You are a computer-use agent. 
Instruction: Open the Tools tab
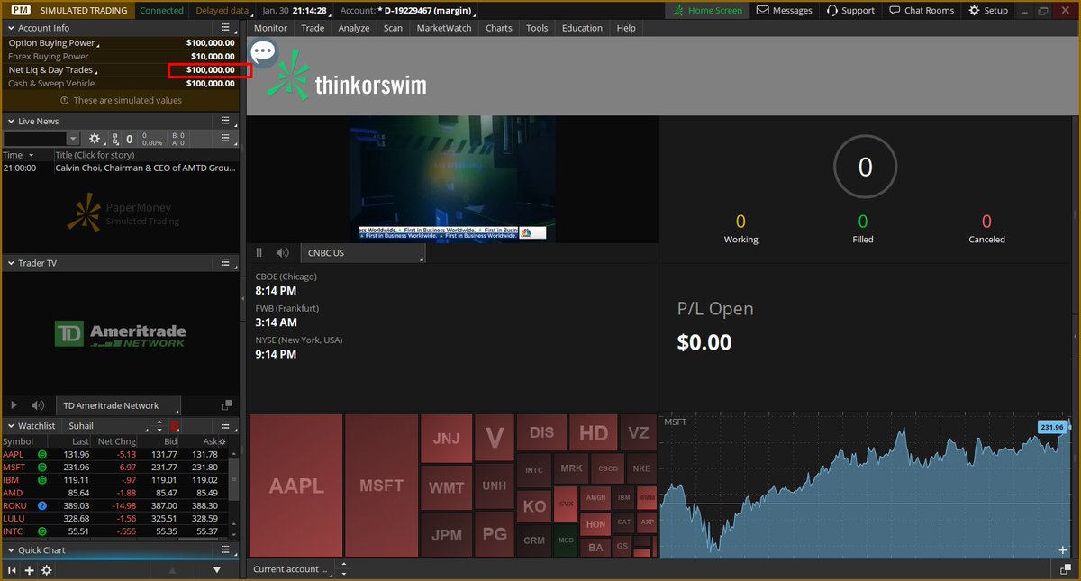coord(537,28)
